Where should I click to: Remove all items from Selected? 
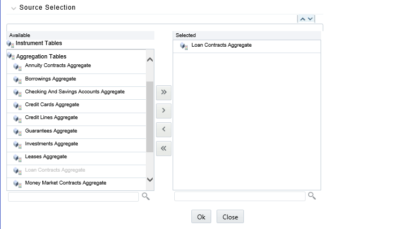[x=164, y=149]
